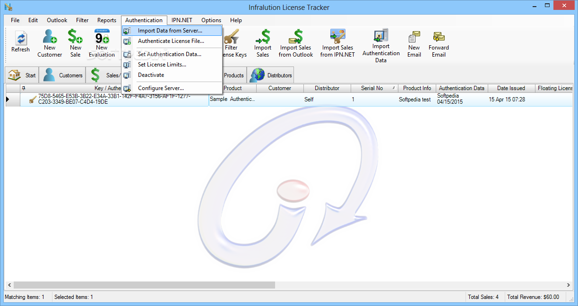Switch to the Sales tab
The width and height of the screenshot is (578, 306).
point(104,75)
